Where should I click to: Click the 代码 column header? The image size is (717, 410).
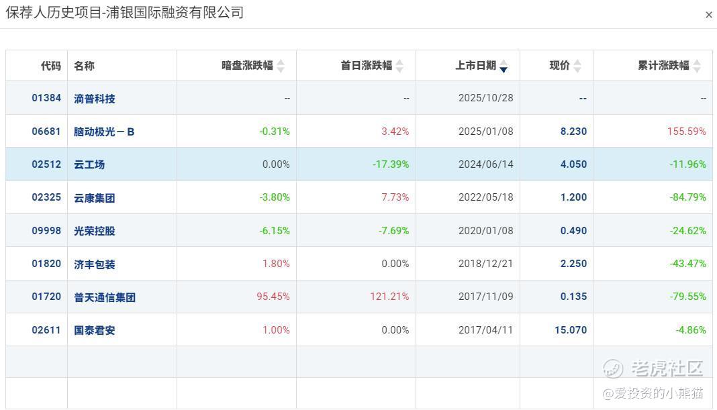51,66
